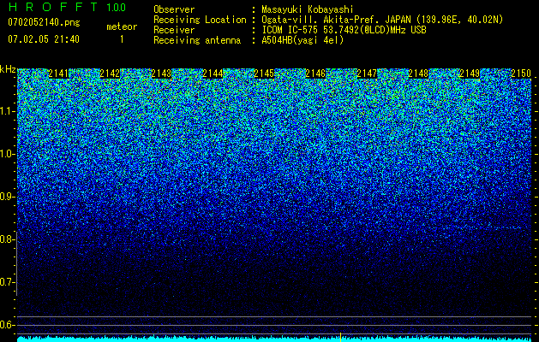Click the 2146 time marker

315,74
